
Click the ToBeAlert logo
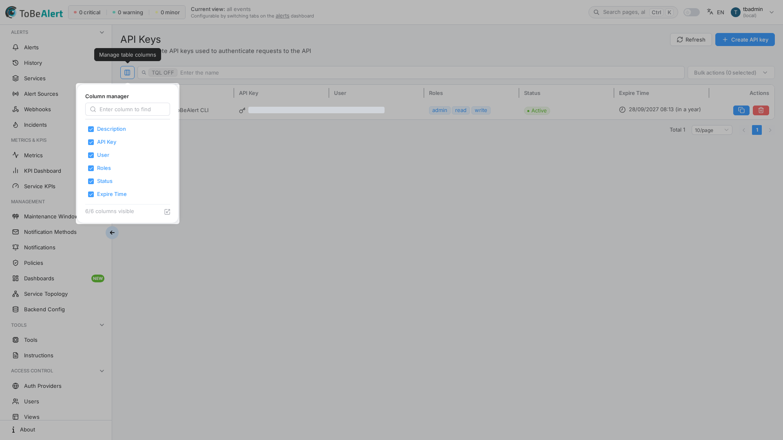click(34, 12)
